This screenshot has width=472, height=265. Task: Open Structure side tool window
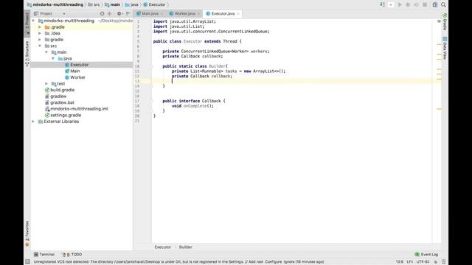point(27,54)
